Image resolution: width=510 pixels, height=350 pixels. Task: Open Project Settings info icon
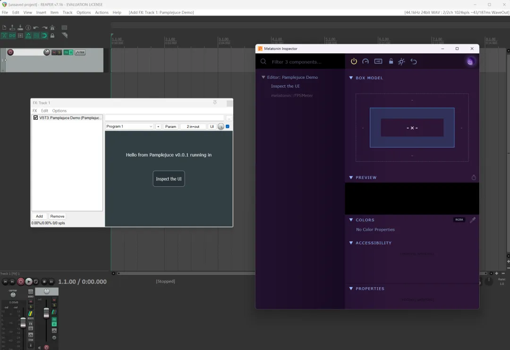(x=28, y=28)
